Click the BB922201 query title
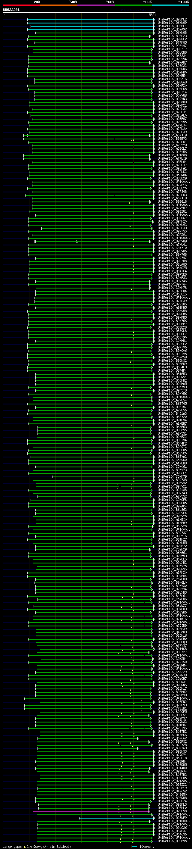 point(11,10)
